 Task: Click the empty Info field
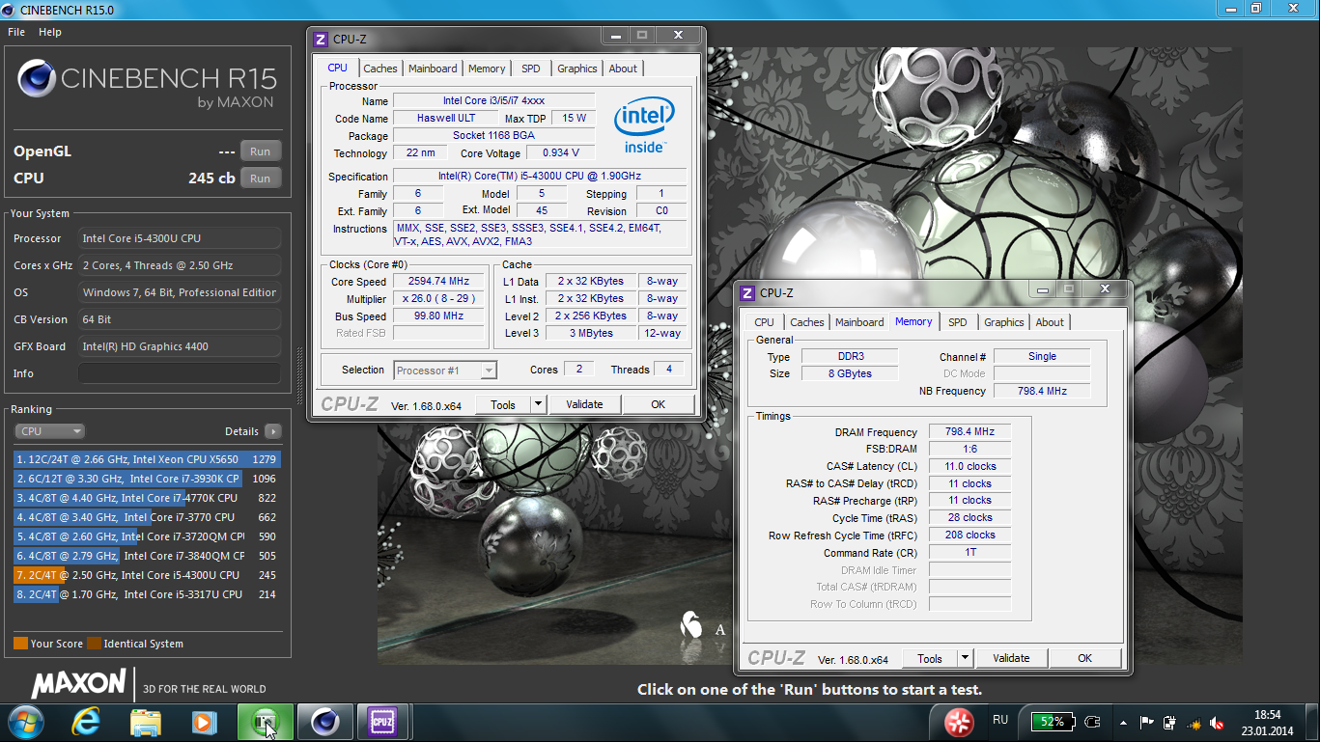180,373
